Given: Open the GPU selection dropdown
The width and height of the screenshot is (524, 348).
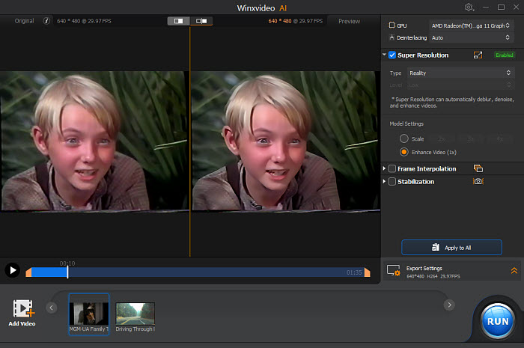Looking at the screenshot, I should [470, 25].
